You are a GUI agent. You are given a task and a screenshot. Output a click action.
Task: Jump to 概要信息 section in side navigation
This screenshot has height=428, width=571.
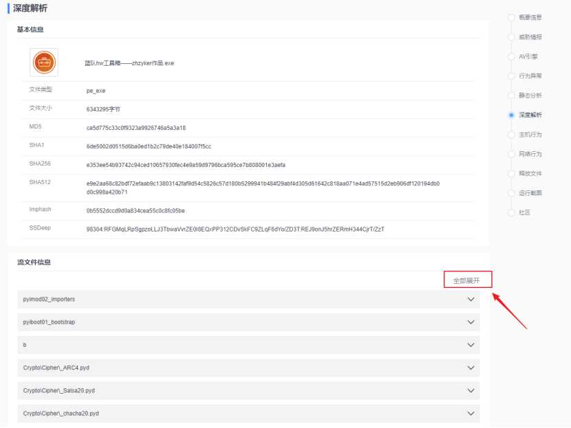click(530, 17)
